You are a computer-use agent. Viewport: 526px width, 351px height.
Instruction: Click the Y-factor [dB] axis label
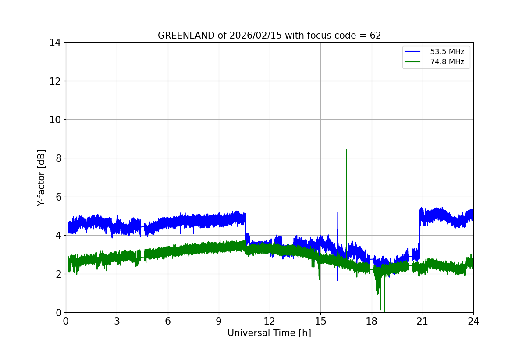point(41,178)
